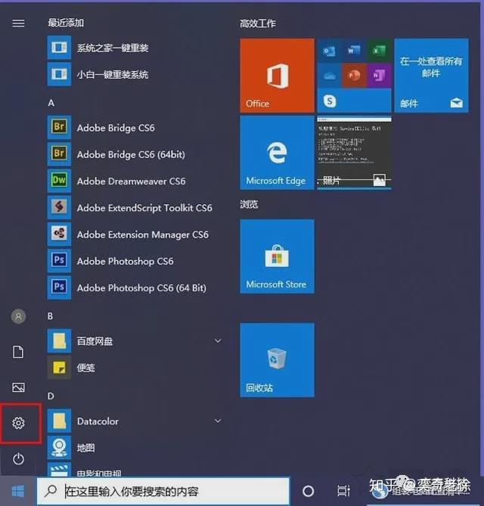
Task: Click the search box on the taskbar
Action: click(x=163, y=491)
